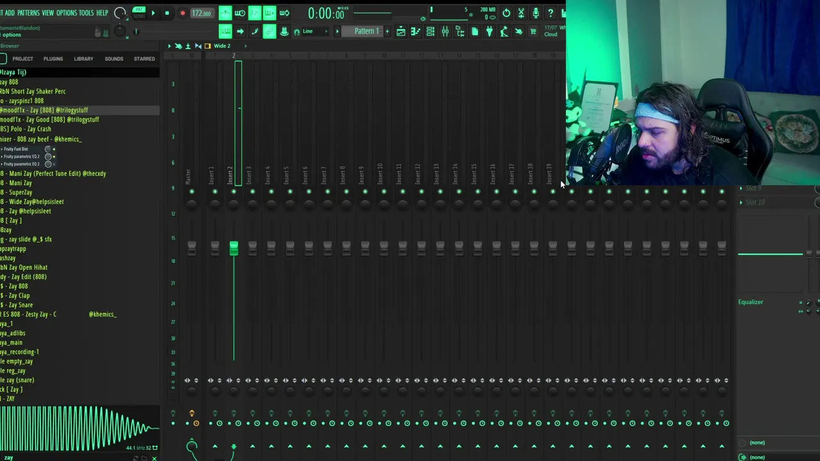Click the microphone icon in top toolbar
The image size is (820, 461).
[x=536, y=13]
